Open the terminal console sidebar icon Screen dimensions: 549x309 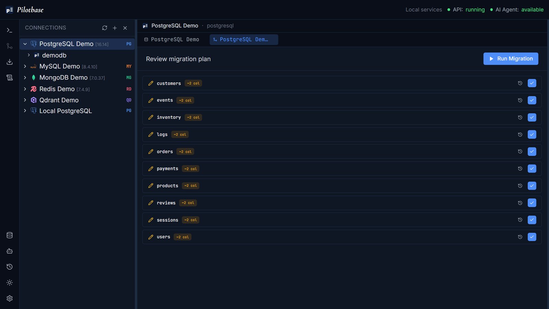tap(10, 30)
